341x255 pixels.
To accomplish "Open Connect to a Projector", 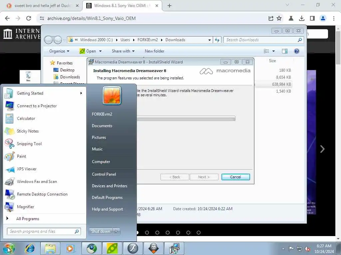I will coord(44,106).
